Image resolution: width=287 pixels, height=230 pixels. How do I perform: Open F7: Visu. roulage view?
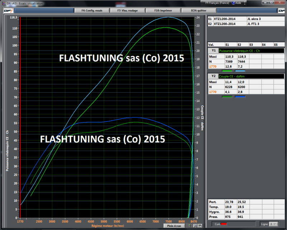128,10
